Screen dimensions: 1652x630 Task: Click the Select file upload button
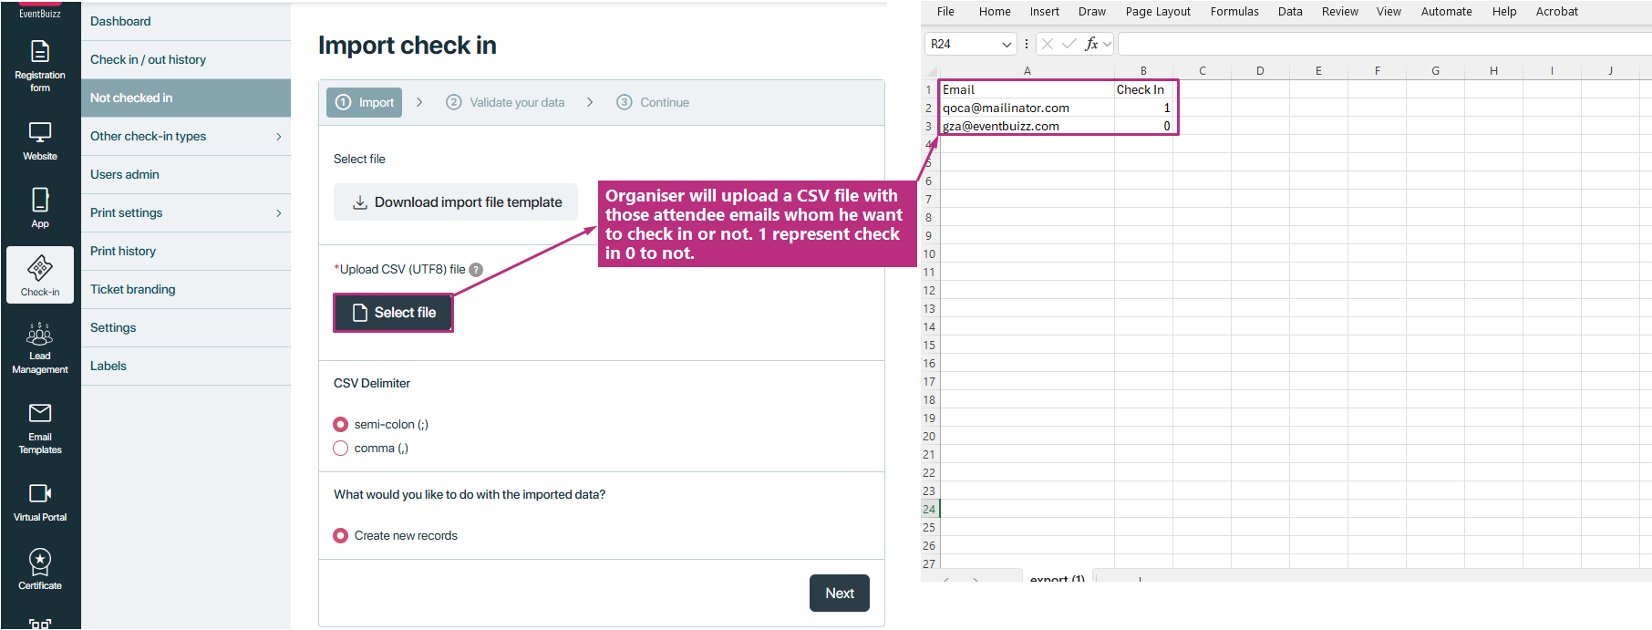(x=393, y=313)
